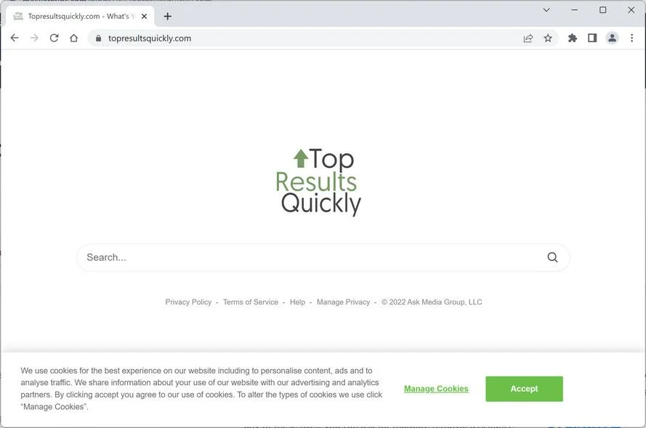646x428 pixels.
Task: Close the browser window
Action: [x=631, y=10]
